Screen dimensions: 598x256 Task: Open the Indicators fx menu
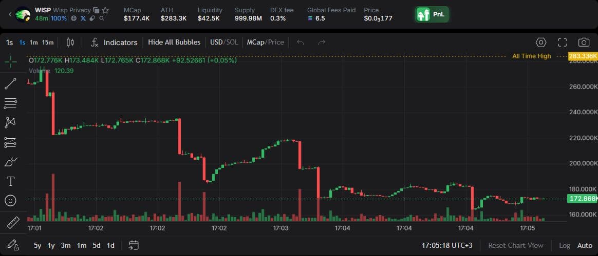pos(114,42)
